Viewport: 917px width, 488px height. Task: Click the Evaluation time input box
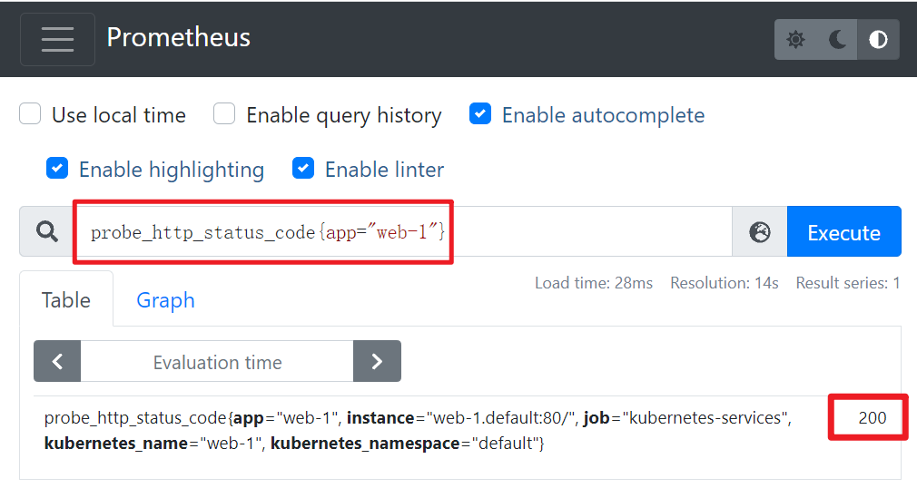(217, 362)
